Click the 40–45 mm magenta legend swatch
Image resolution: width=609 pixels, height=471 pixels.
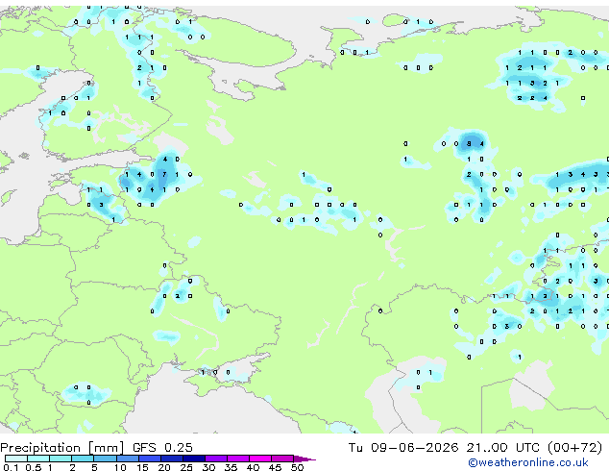pos(260,459)
